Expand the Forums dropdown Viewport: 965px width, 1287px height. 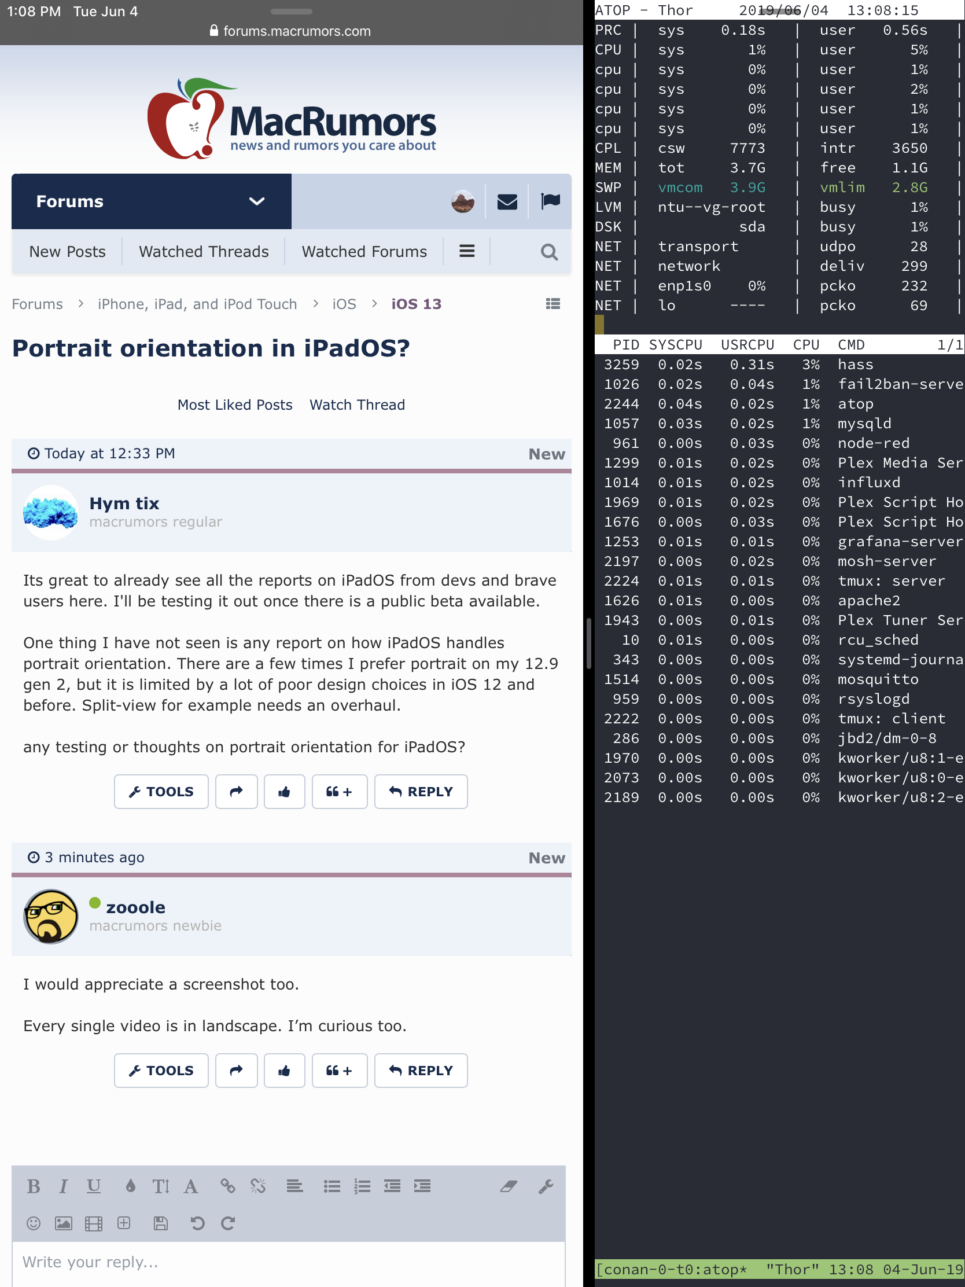pyautogui.click(x=151, y=201)
